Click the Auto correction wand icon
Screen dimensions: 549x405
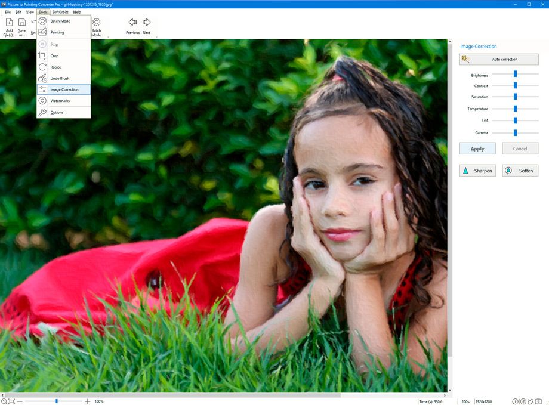pos(465,59)
